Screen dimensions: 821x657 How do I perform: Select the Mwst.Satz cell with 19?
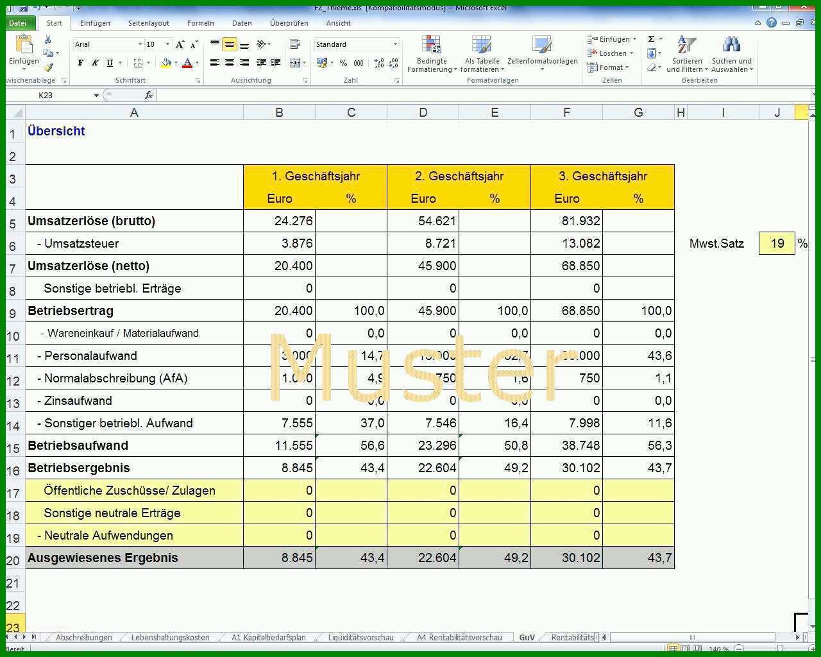coord(777,243)
